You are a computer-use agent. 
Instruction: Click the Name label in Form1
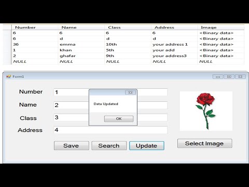[28, 104]
